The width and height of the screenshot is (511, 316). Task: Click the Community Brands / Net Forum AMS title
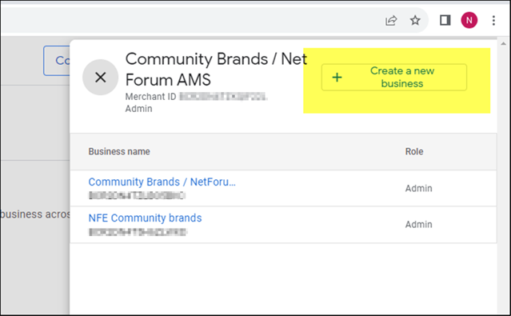coord(216,69)
